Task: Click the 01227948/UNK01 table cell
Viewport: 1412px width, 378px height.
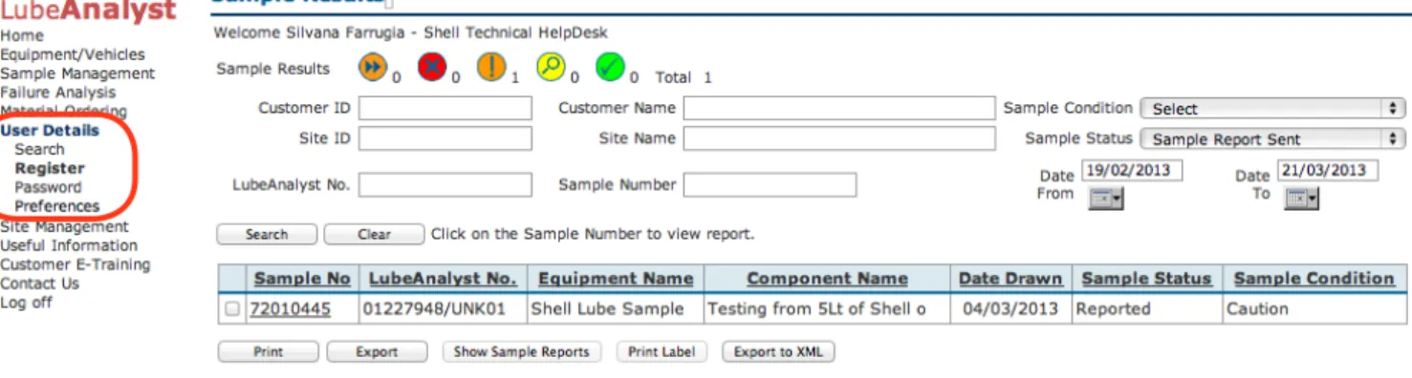Action: click(x=443, y=308)
